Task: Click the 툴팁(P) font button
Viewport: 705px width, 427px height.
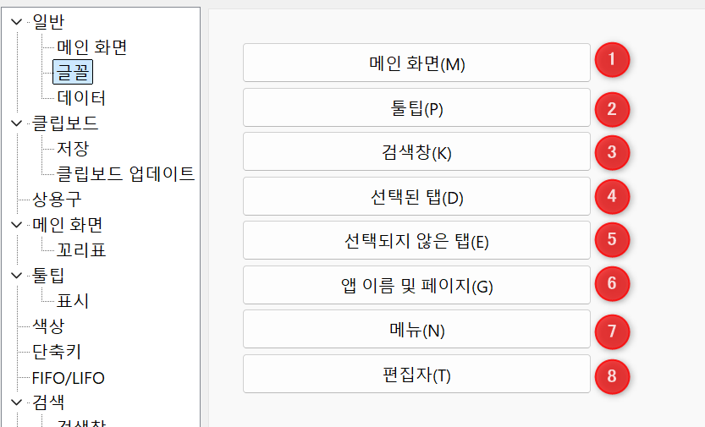Action: 416,107
